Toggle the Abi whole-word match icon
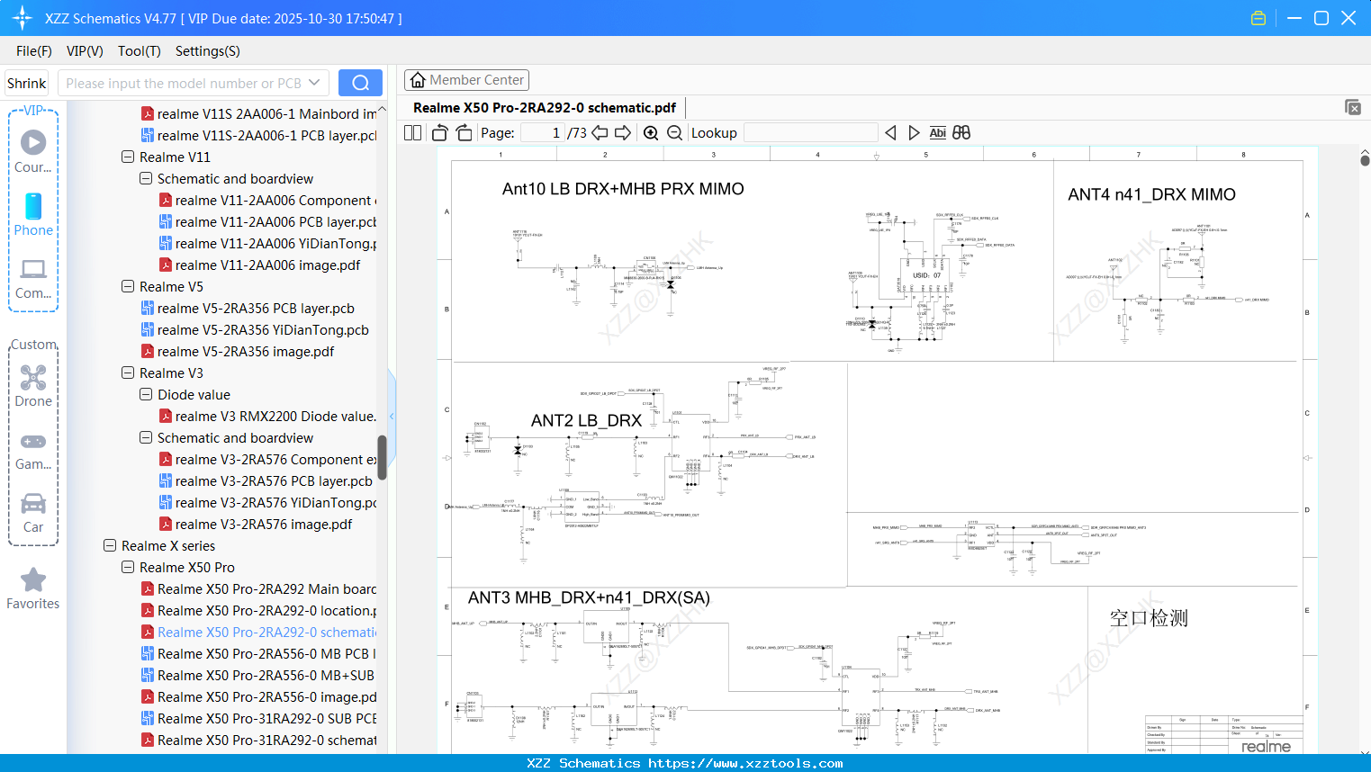1371x772 pixels. point(937,133)
